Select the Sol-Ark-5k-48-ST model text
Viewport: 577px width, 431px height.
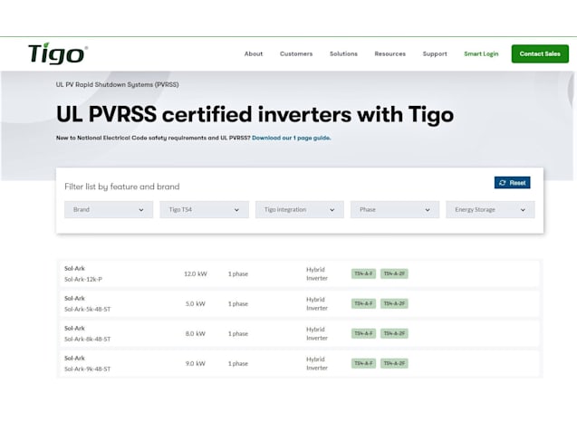(88, 310)
